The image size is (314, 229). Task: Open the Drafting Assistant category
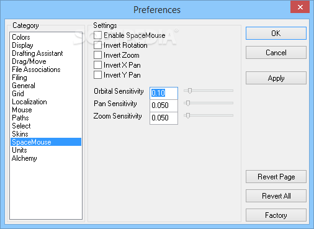tap(37, 53)
